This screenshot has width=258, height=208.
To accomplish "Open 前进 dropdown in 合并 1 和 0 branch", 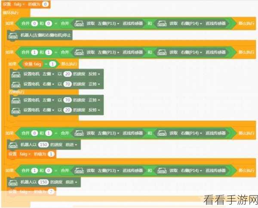I will (x=71, y=182).
